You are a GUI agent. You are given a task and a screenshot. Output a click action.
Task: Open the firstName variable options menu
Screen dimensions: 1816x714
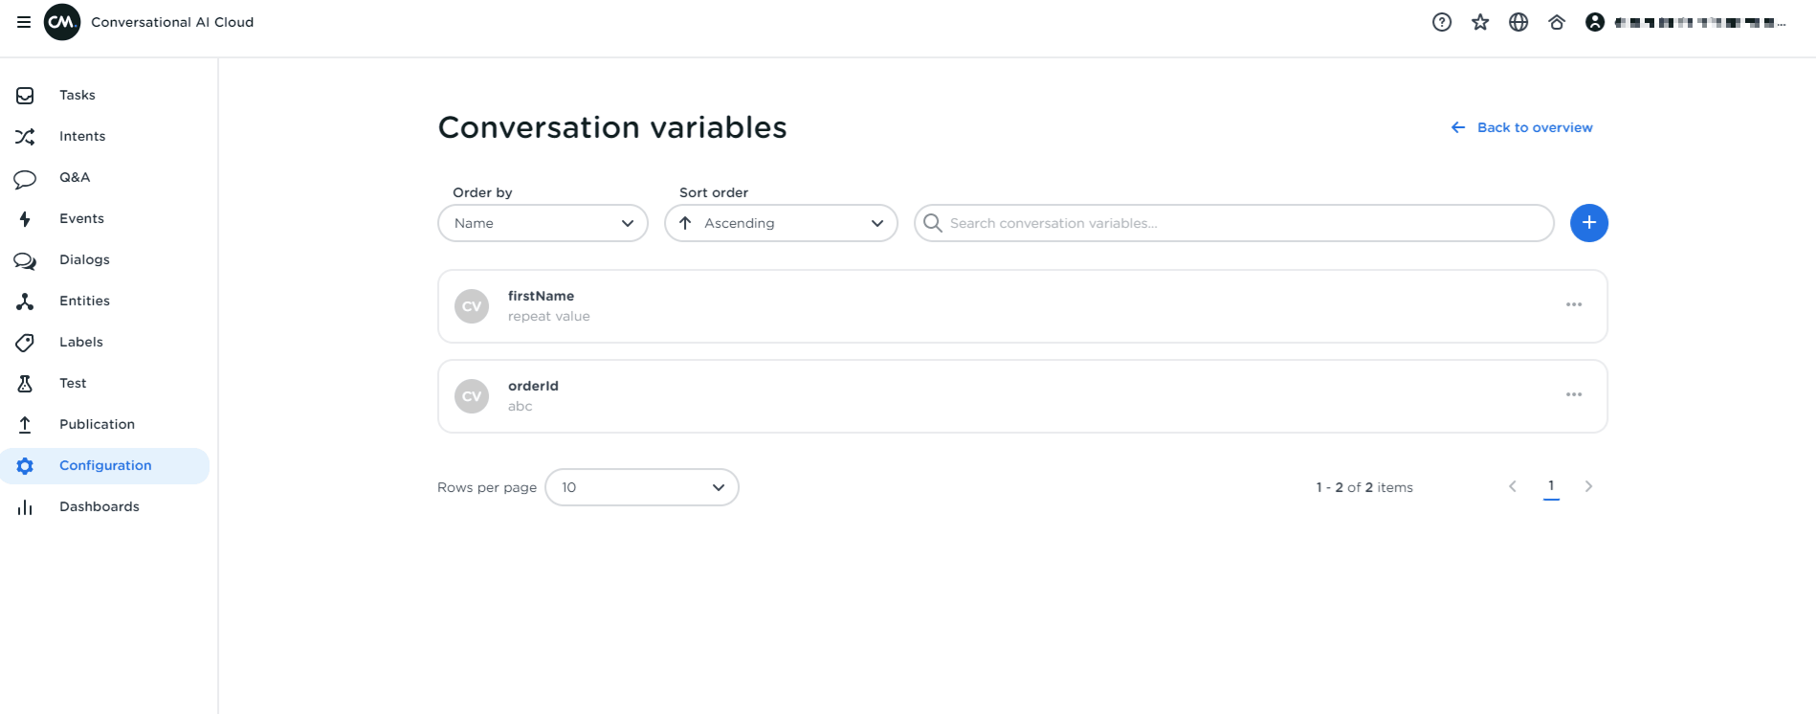pyautogui.click(x=1574, y=304)
